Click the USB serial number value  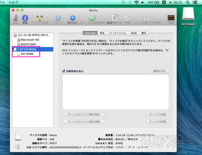click(x=65, y=147)
